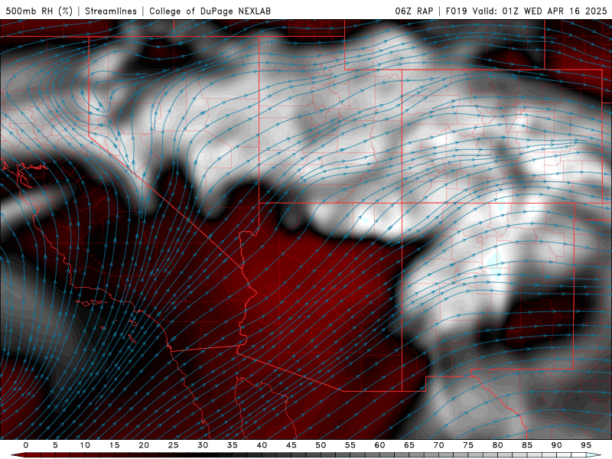Click the 5 value on the color scale
The height and width of the screenshot is (459, 612).
pos(55,445)
